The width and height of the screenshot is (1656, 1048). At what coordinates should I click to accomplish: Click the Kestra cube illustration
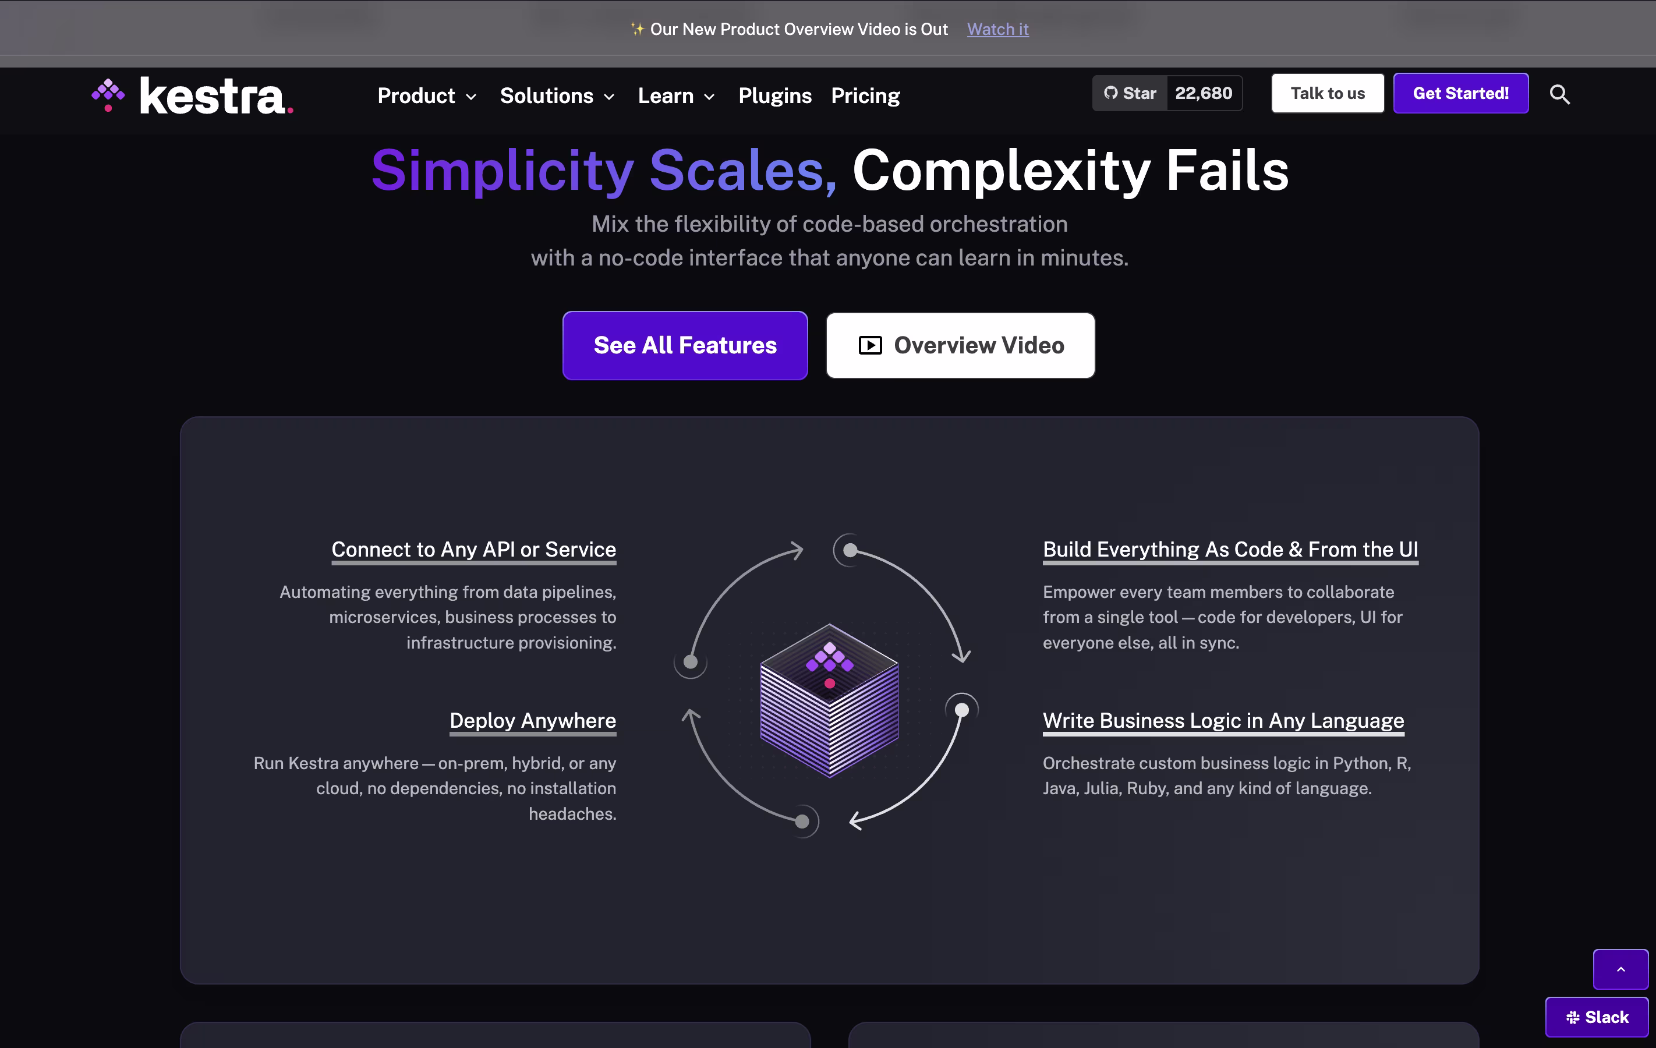tap(829, 699)
